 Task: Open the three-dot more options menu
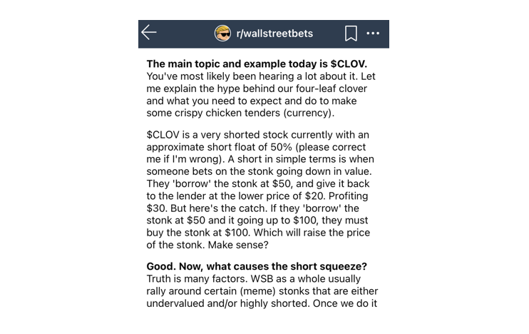tap(373, 34)
